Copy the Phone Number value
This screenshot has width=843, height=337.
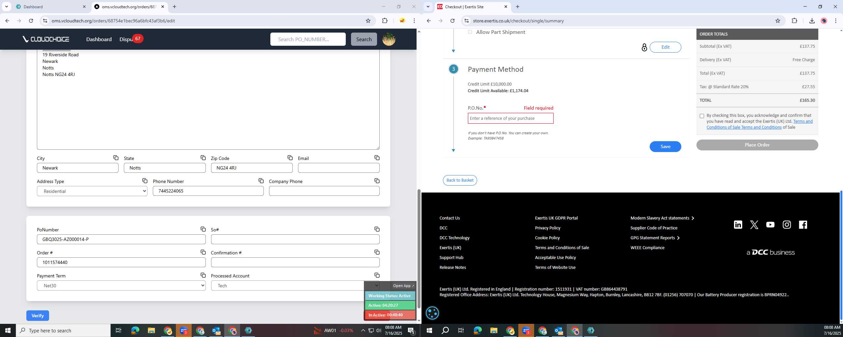[x=261, y=181]
